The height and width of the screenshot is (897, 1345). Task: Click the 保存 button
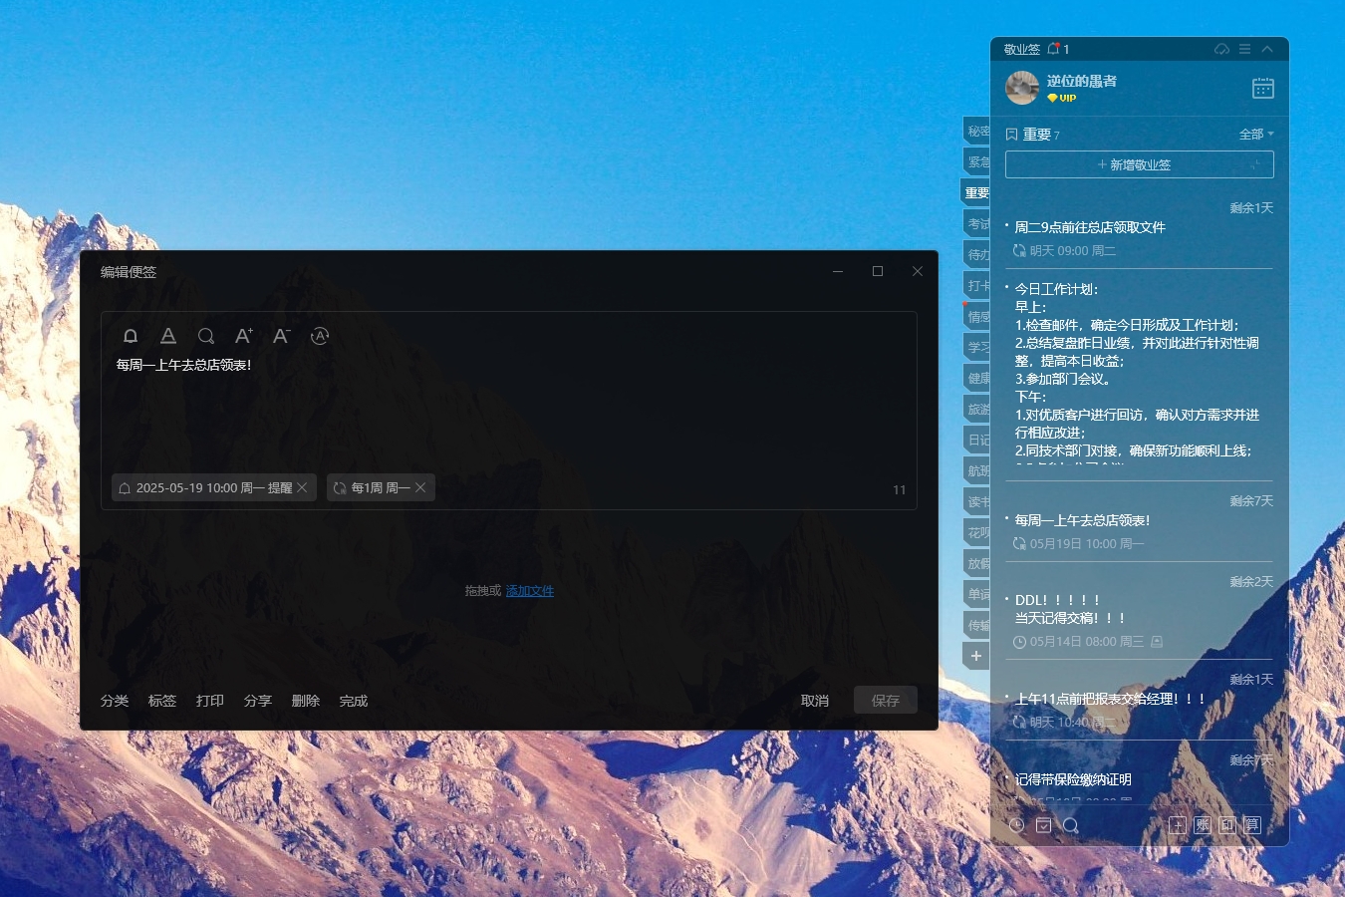coord(885,701)
